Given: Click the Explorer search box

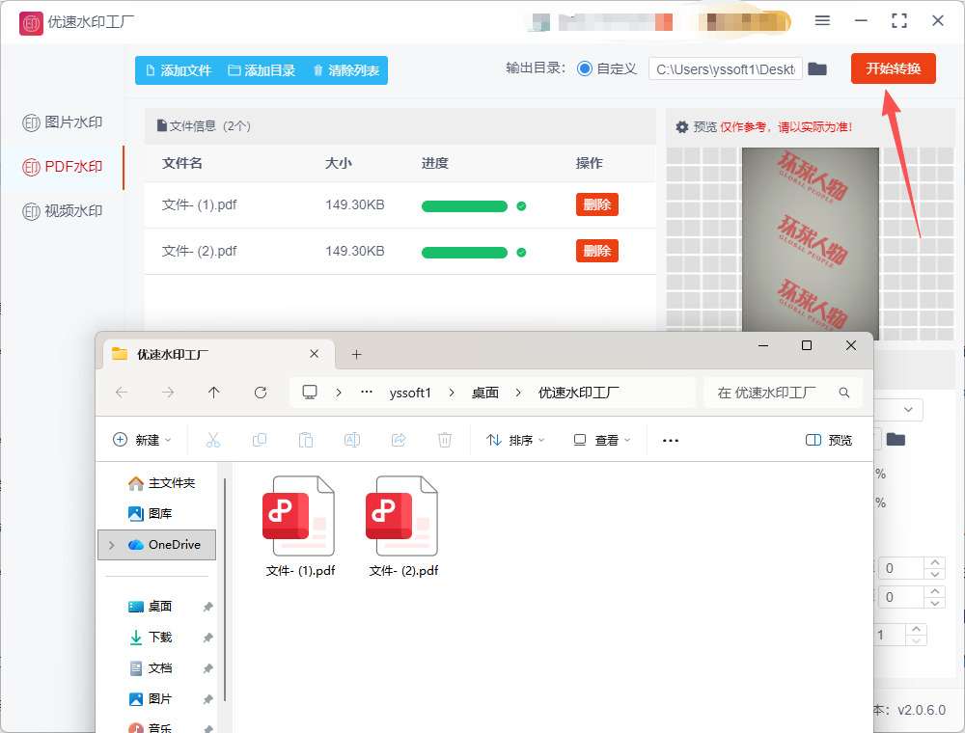Looking at the screenshot, I should (783, 393).
